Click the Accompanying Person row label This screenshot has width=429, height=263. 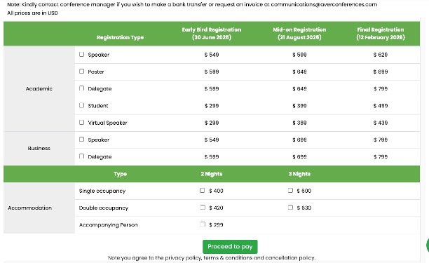pos(109,224)
